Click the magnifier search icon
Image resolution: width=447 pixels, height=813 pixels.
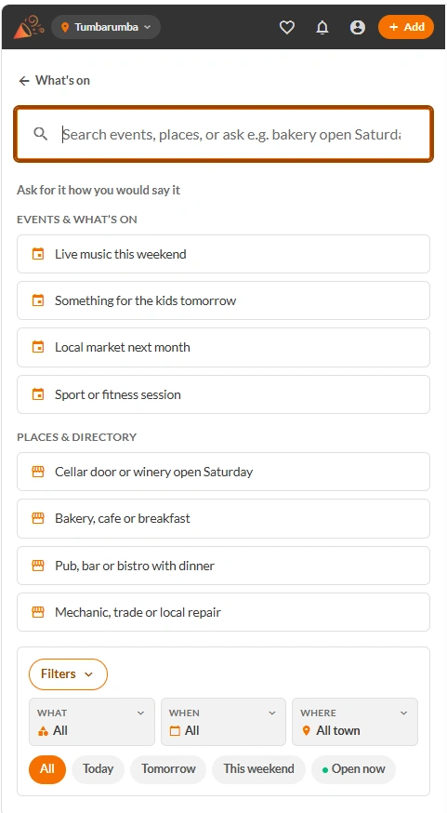pyautogui.click(x=40, y=134)
